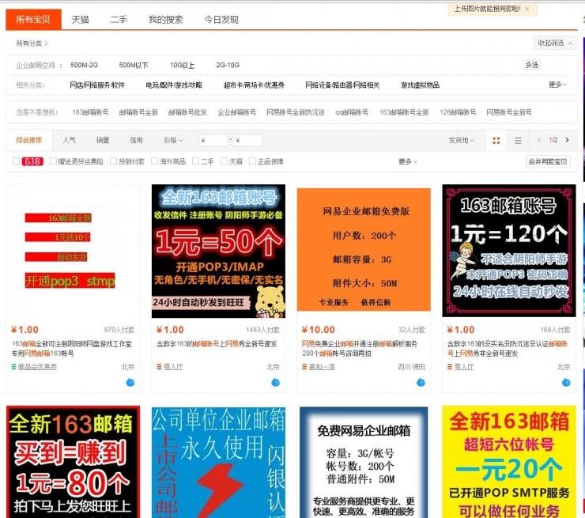Toggle 赠送退货运费险 checkbox

pyautogui.click(x=53, y=161)
